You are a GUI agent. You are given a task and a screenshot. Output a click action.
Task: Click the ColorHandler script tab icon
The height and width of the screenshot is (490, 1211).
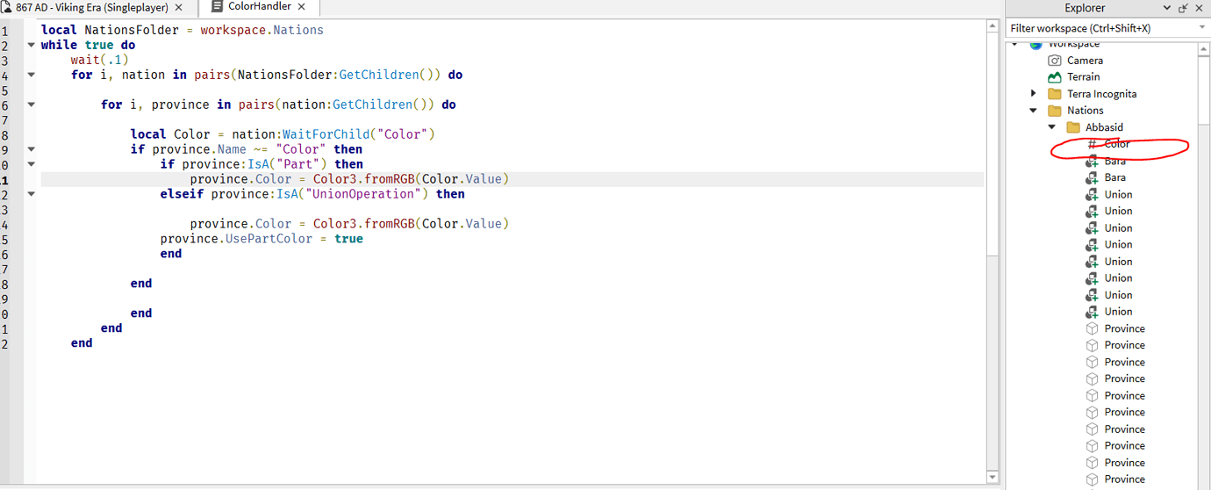click(218, 7)
